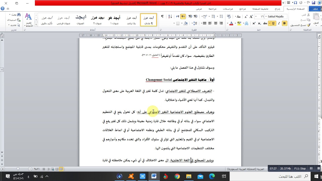
Task: Click bullets list icon
Action: pyautogui.click(x=221, y=16)
